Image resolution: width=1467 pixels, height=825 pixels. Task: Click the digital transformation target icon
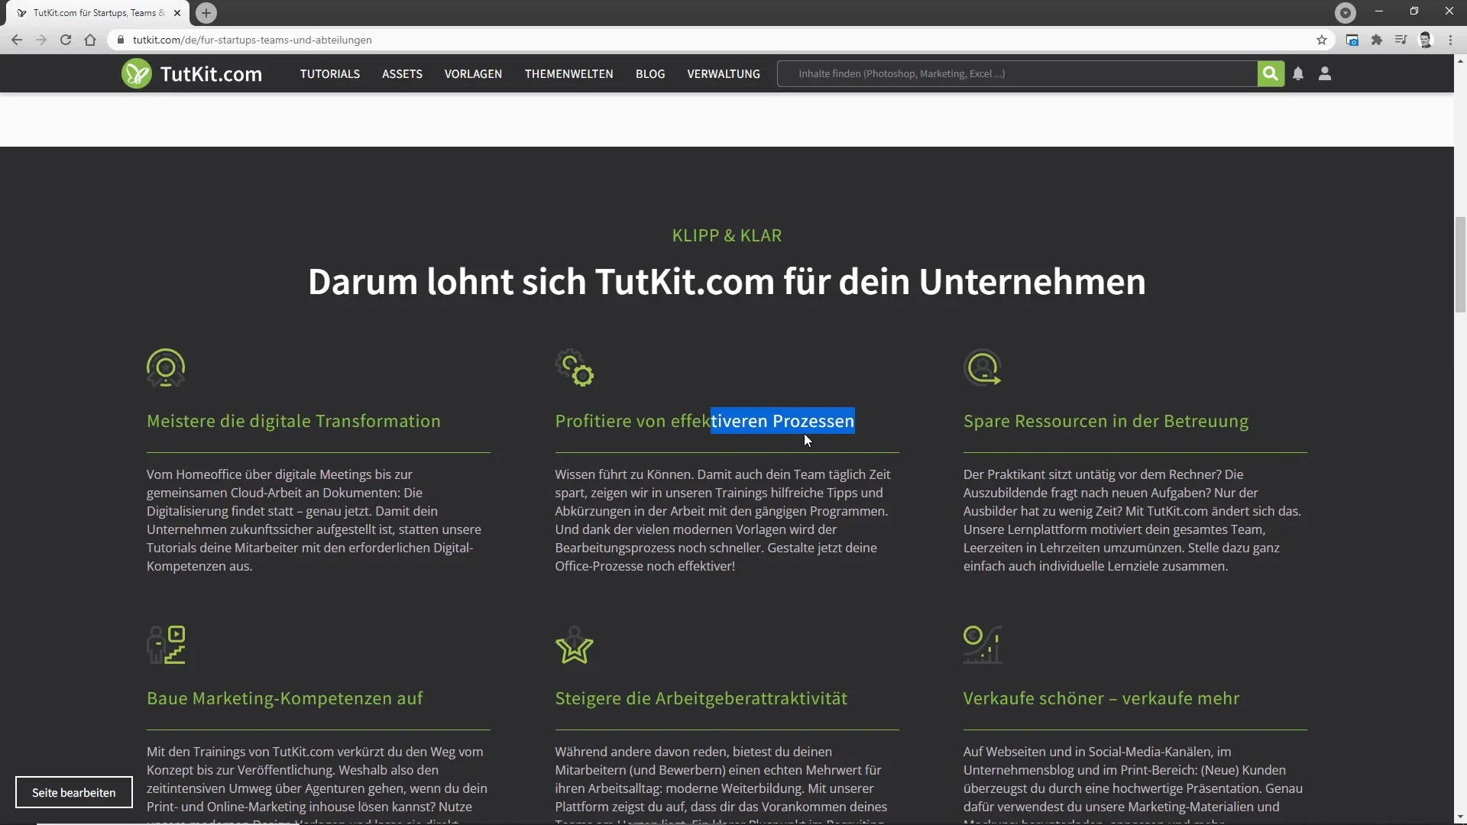(166, 368)
